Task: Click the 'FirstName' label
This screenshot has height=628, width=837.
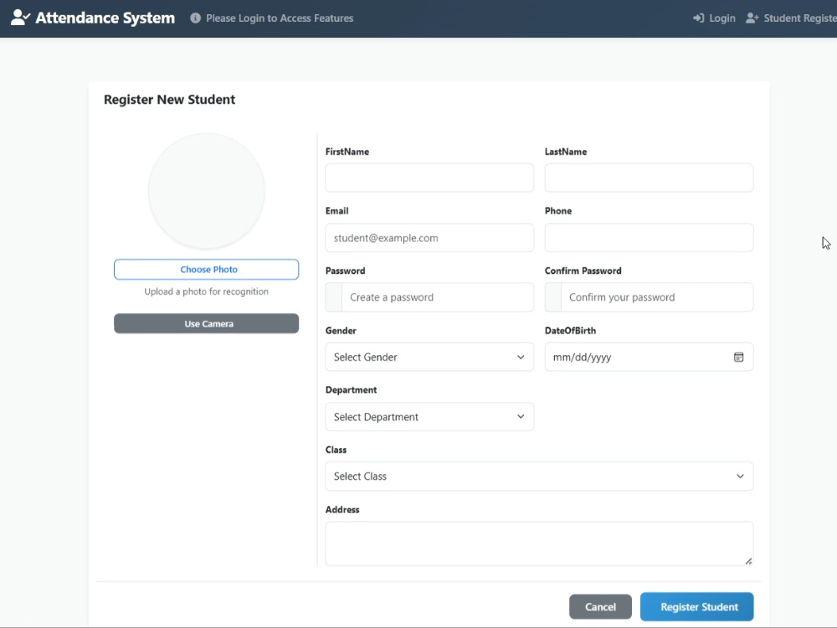Action: 347,152
